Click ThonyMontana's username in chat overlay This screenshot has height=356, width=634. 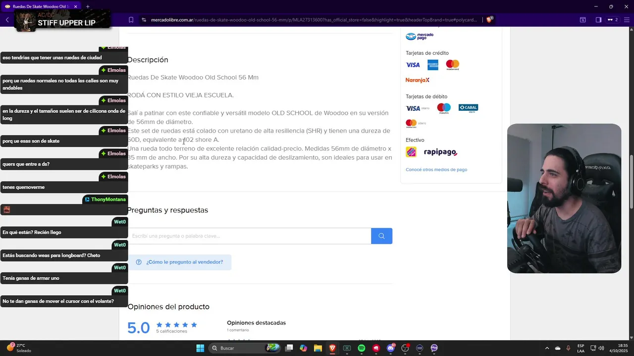pyautogui.click(x=108, y=199)
